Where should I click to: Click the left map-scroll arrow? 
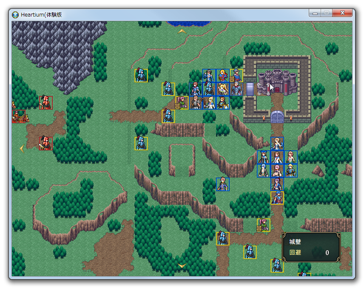pyautogui.click(x=22, y=149)
